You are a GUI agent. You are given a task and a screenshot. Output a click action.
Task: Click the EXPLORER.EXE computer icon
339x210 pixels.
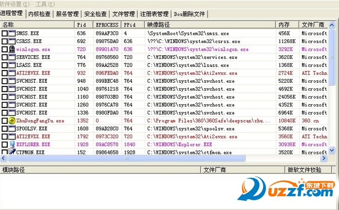point(12,144)
